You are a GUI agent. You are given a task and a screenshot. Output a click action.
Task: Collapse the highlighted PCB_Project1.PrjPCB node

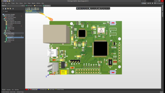pyautogui.click(x=3, y=33)
